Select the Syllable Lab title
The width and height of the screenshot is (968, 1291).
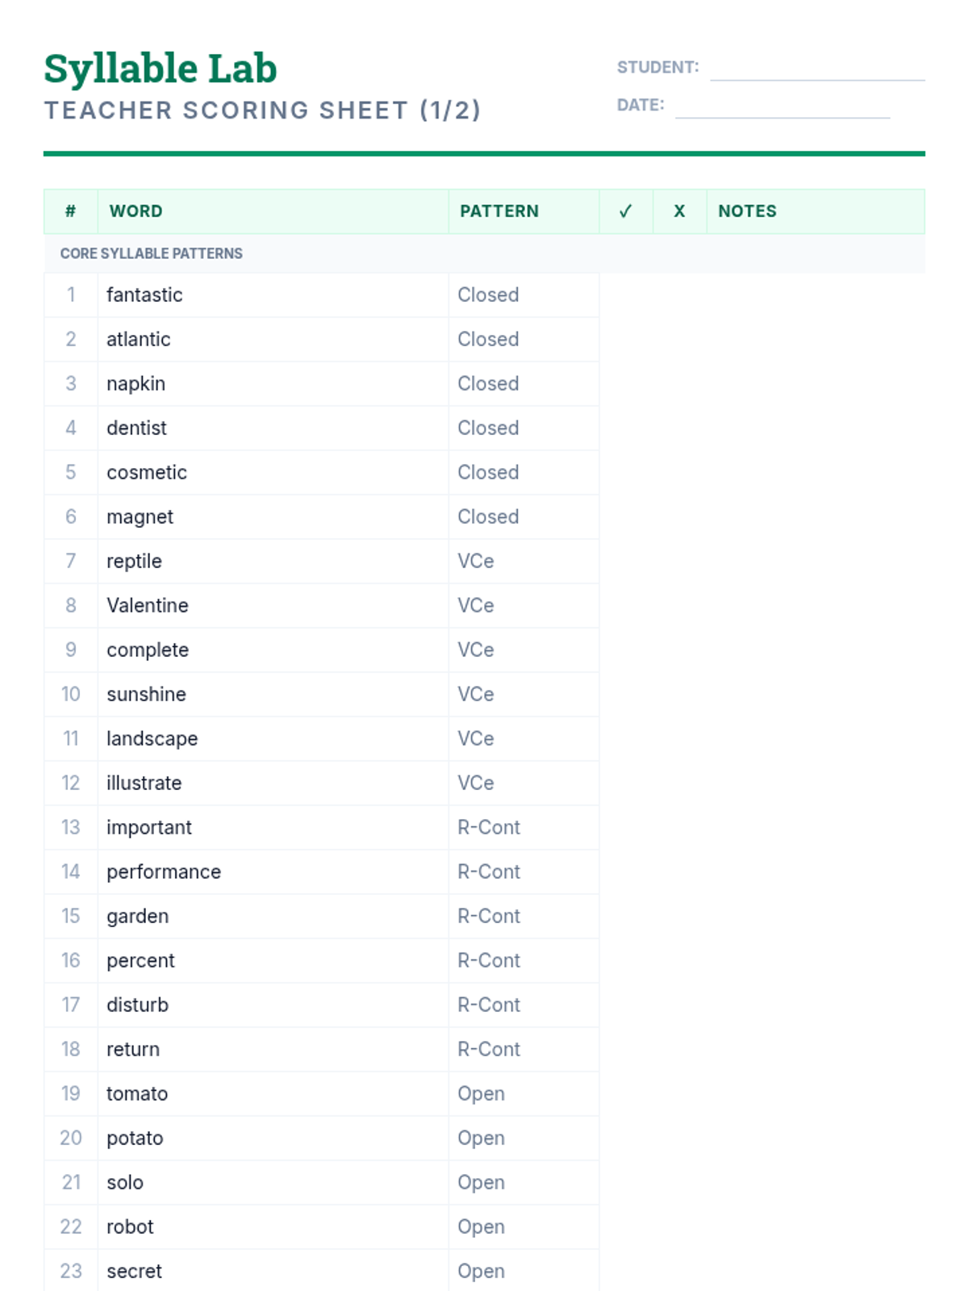point(161,69)
